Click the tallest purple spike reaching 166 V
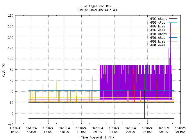The image size is (186, 140). coord(171,44)
